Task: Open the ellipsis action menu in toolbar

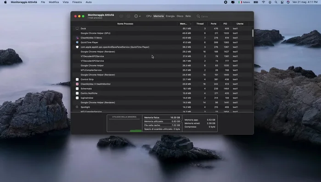Action: click(x=137, y=16)
